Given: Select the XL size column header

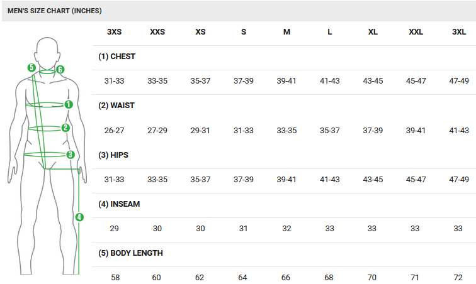Looking at the screenshot, I should tap(373, 32).
